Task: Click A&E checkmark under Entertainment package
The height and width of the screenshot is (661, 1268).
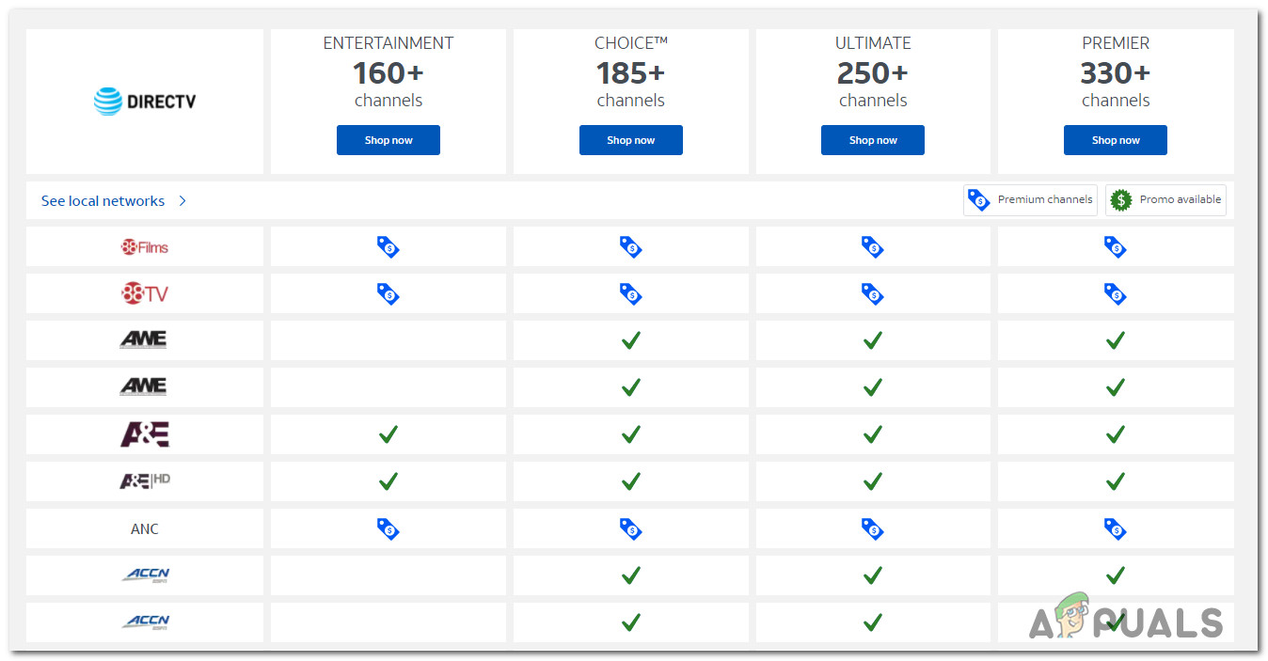Action: pyautogui.click(x=388, y=434)
